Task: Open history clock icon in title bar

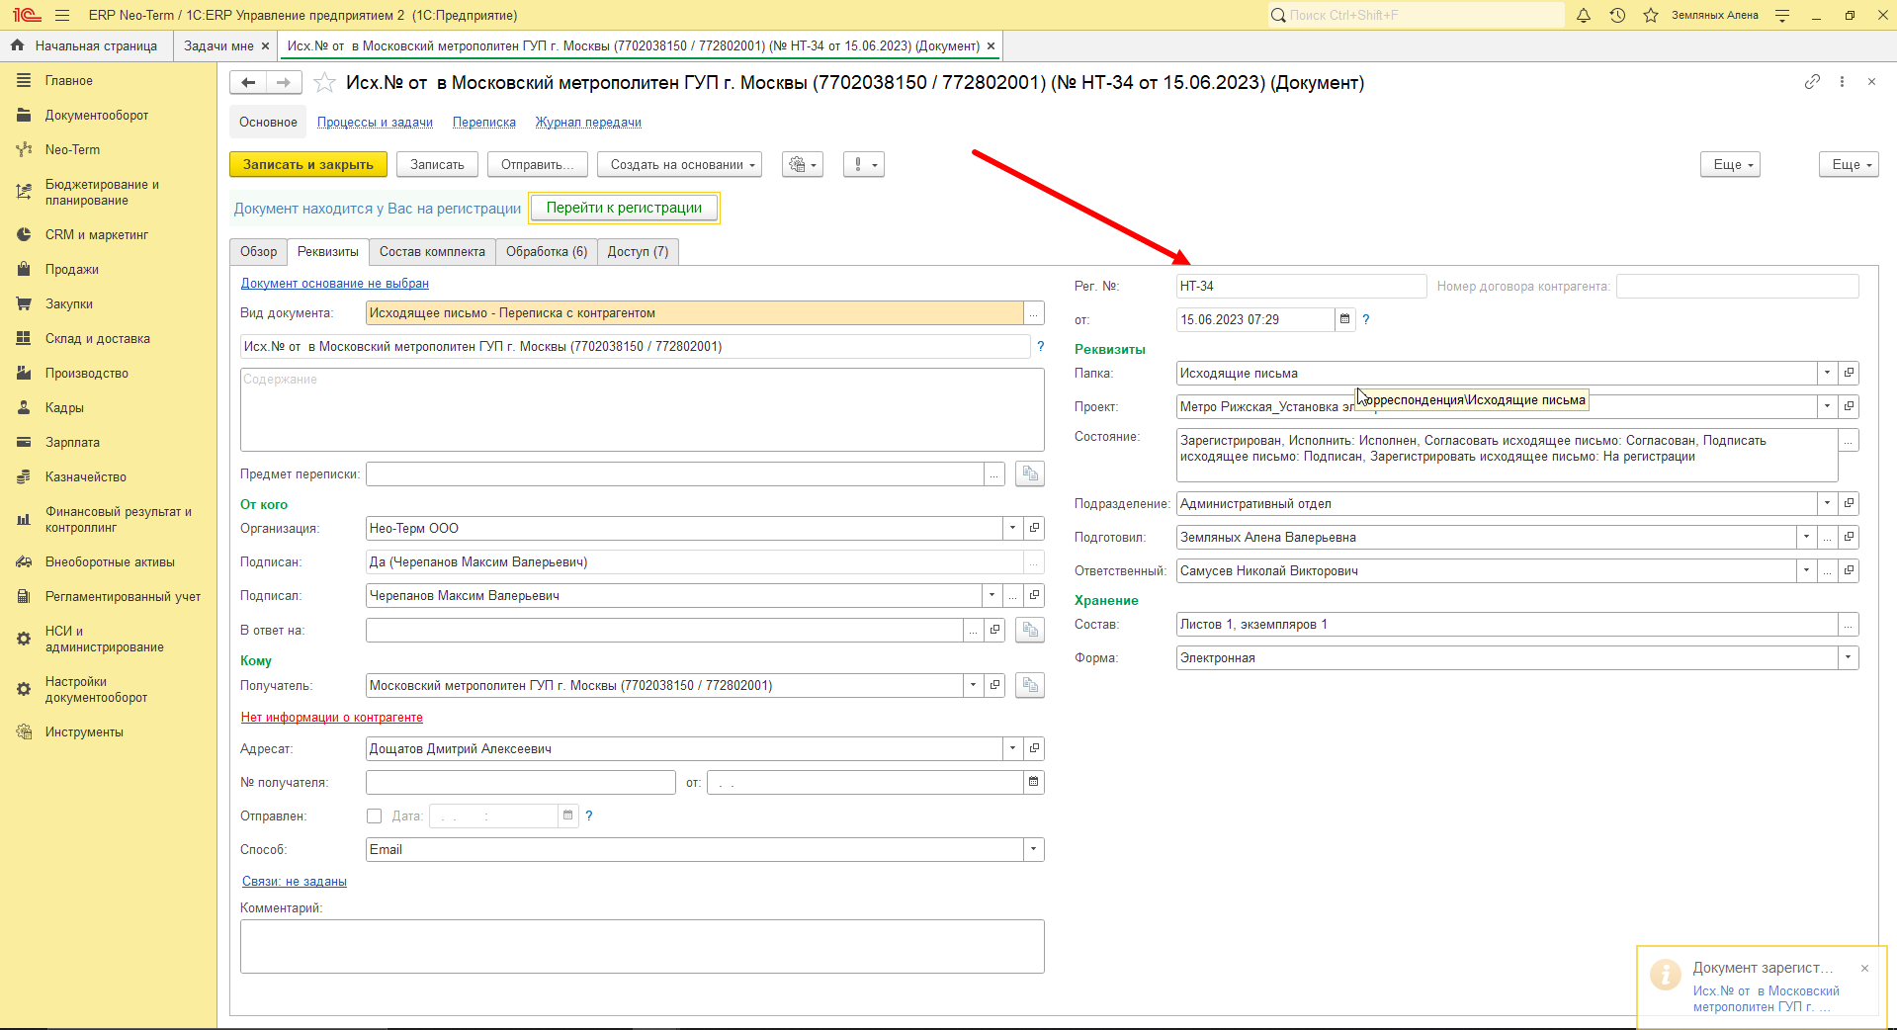Action: click(1617, 15)
